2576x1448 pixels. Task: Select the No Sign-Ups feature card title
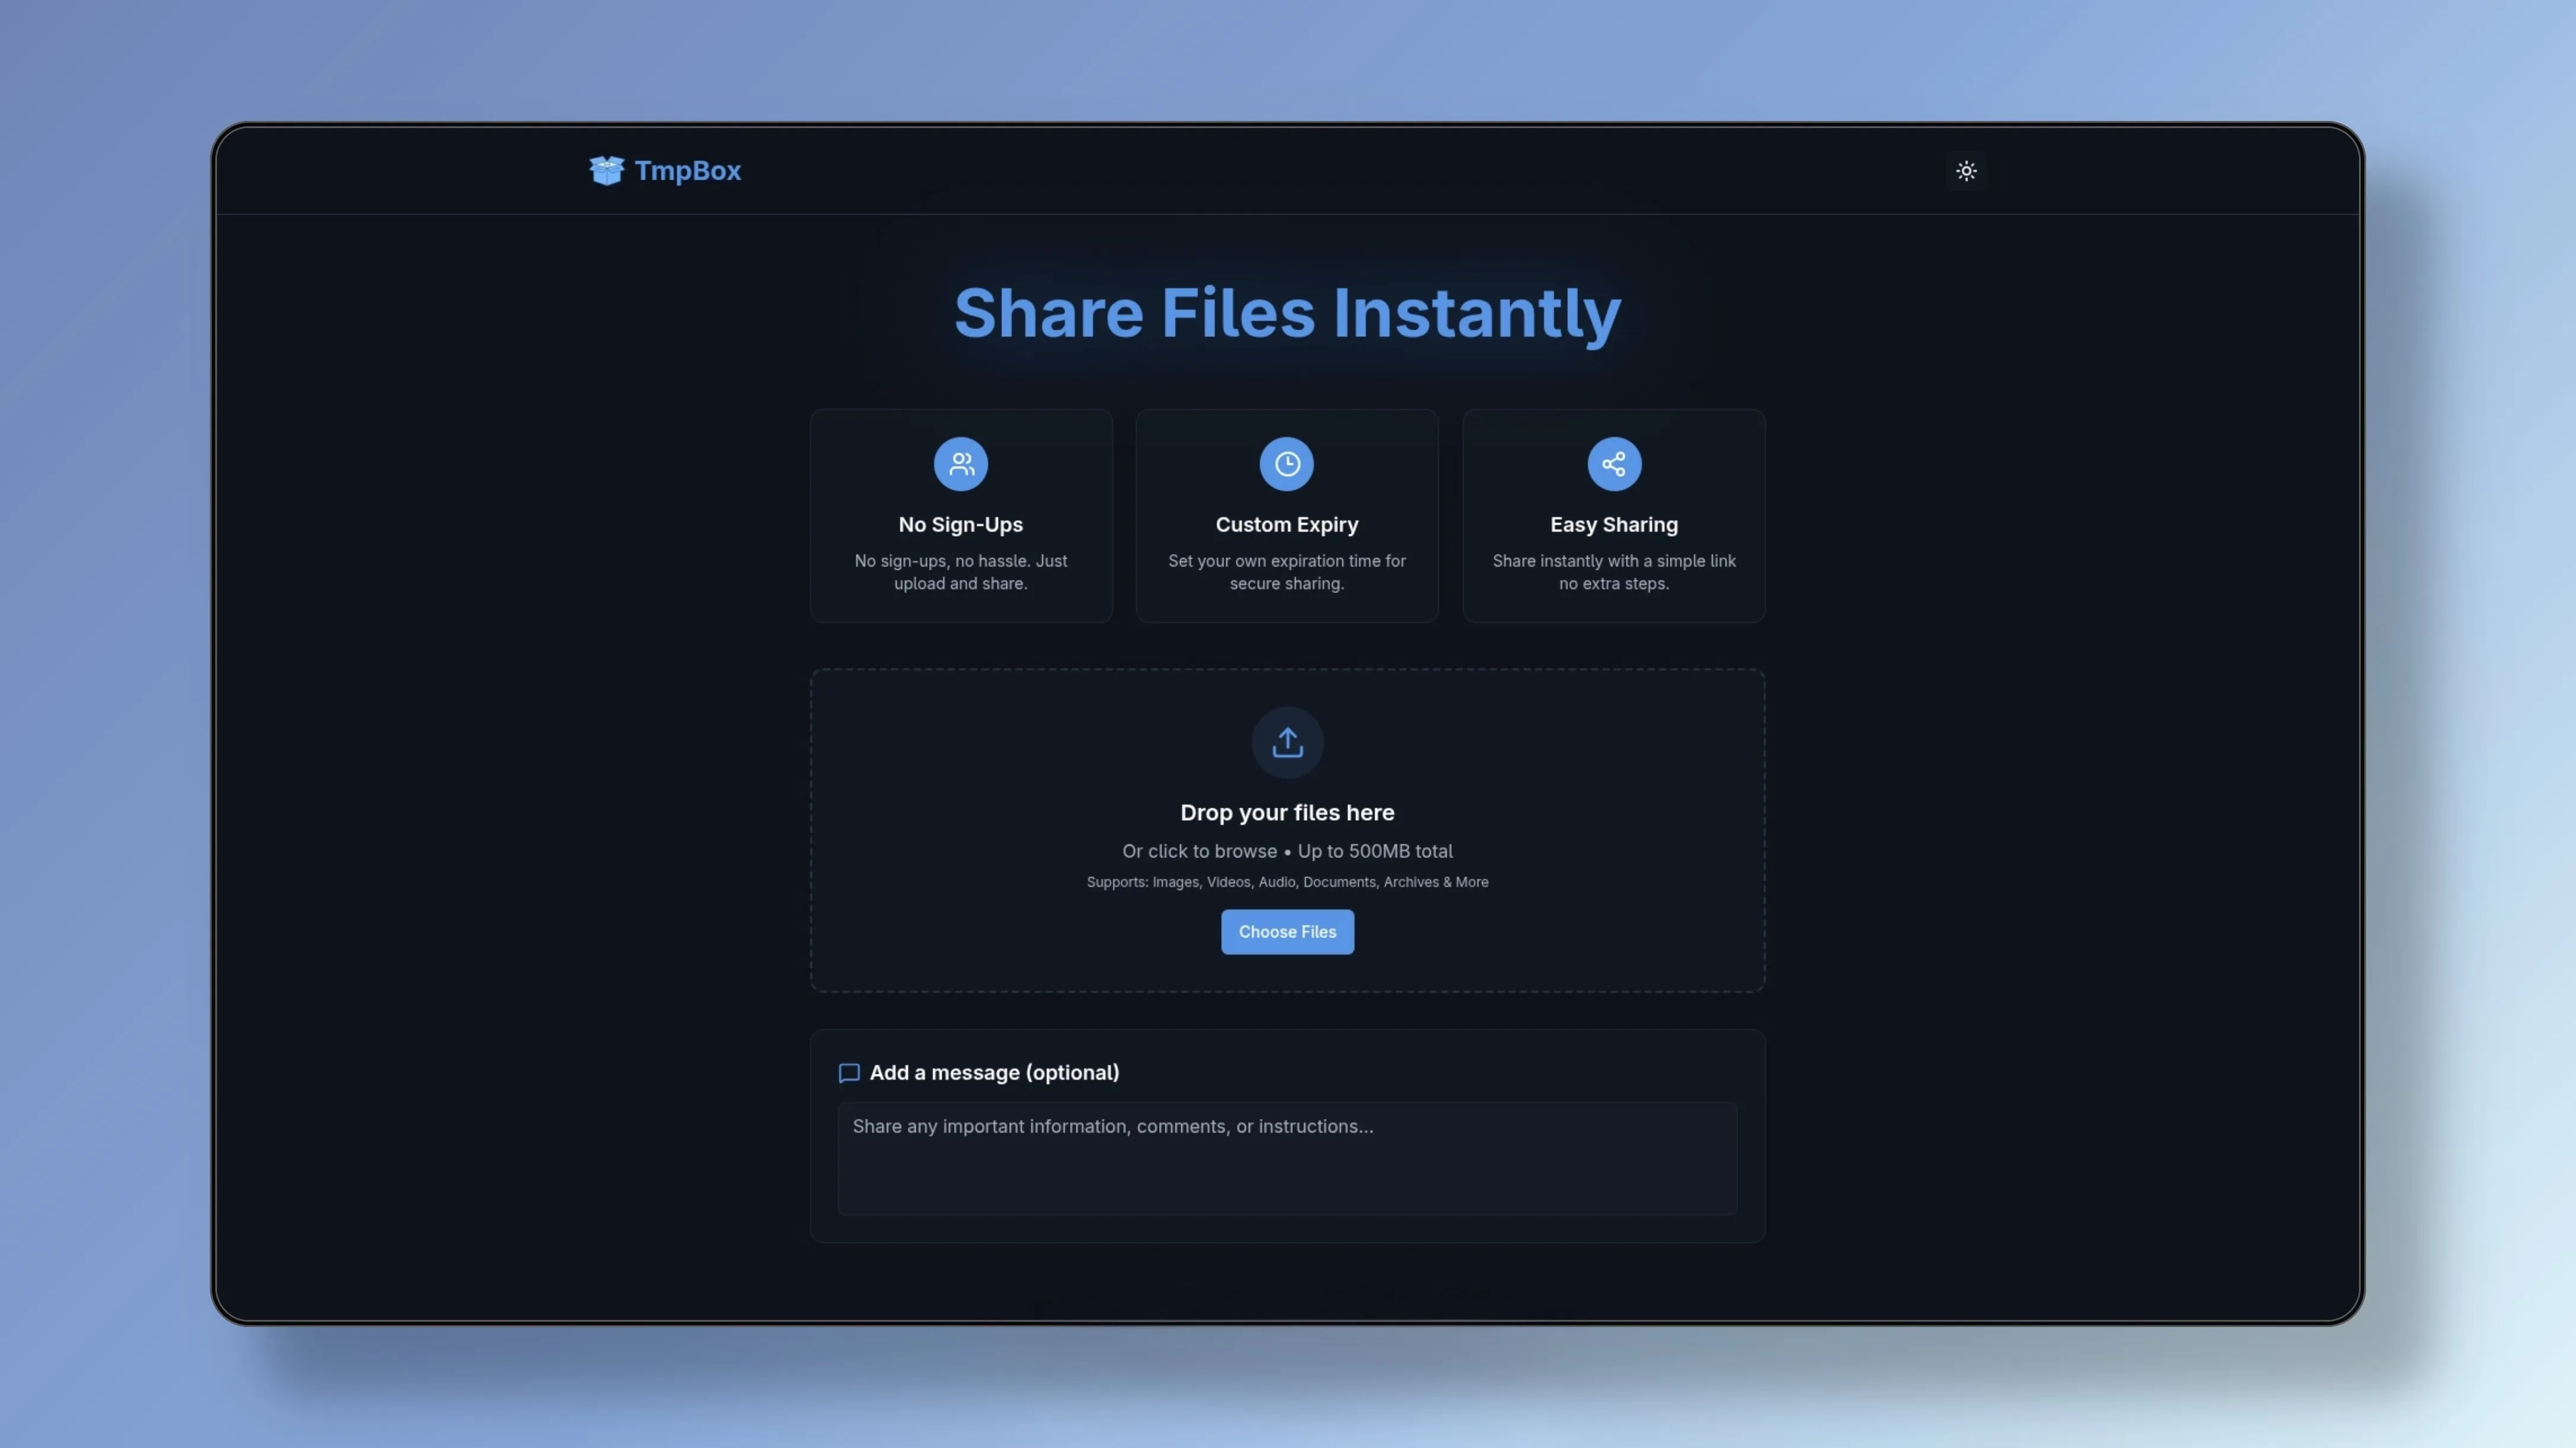click(x=960, y=525)
